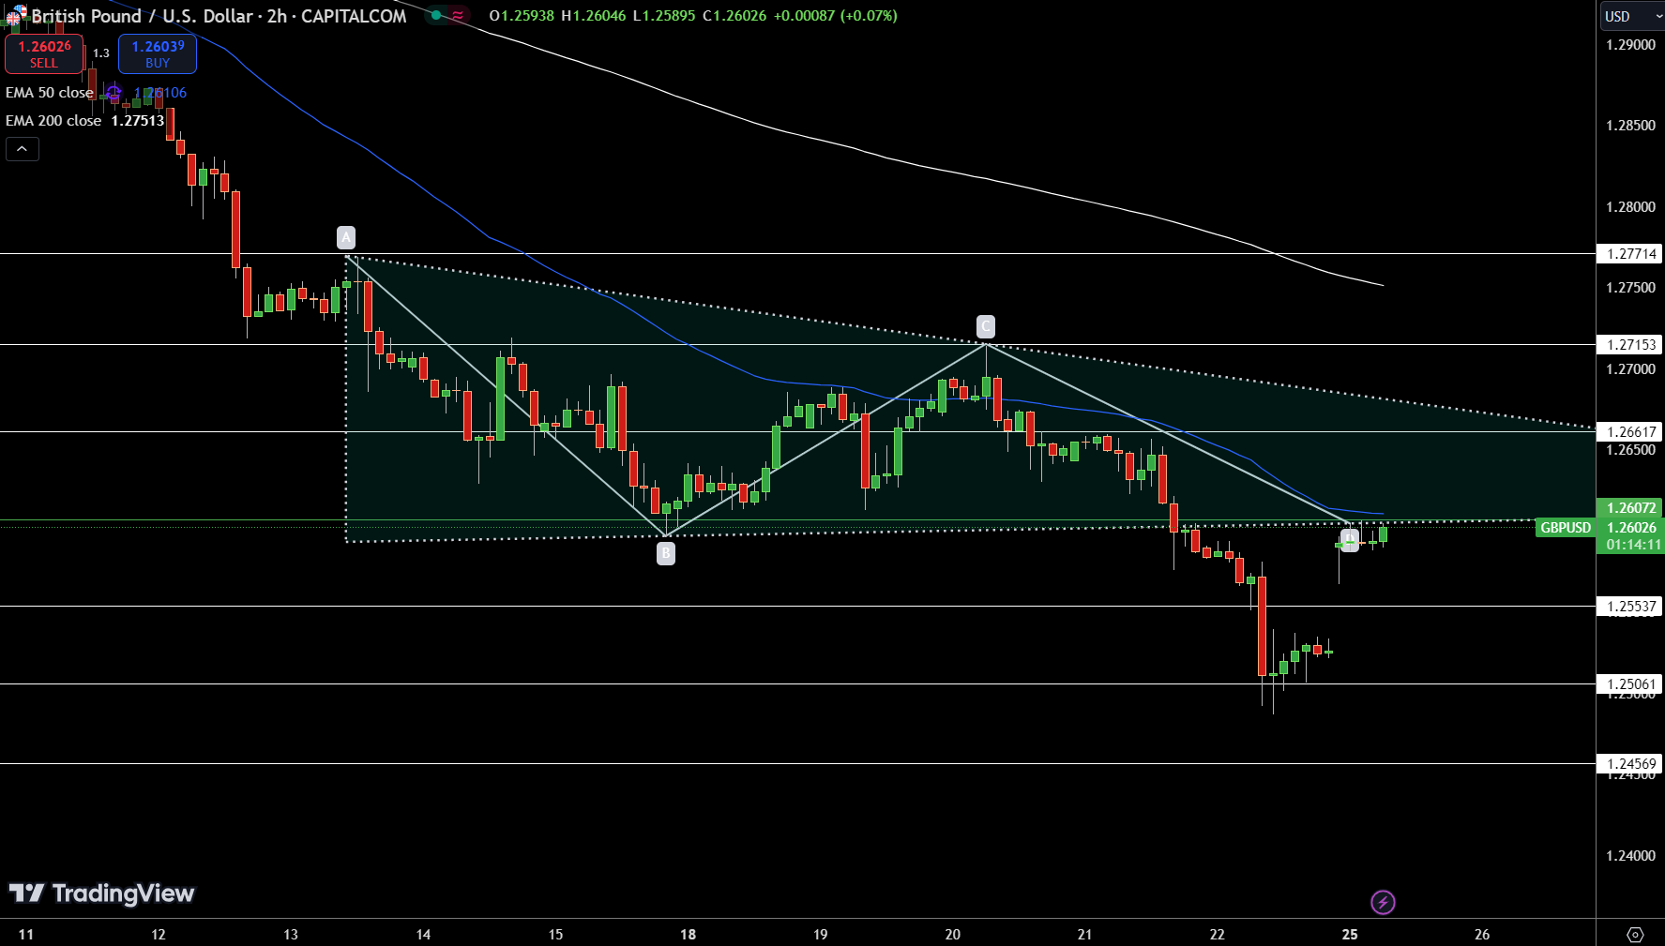Select pattern point label C
Screen dimensions: 1665x946
click(985, 326)
